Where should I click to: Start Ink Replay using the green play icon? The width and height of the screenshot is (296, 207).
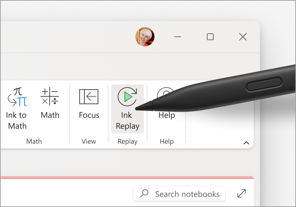[x=127, y=97]
